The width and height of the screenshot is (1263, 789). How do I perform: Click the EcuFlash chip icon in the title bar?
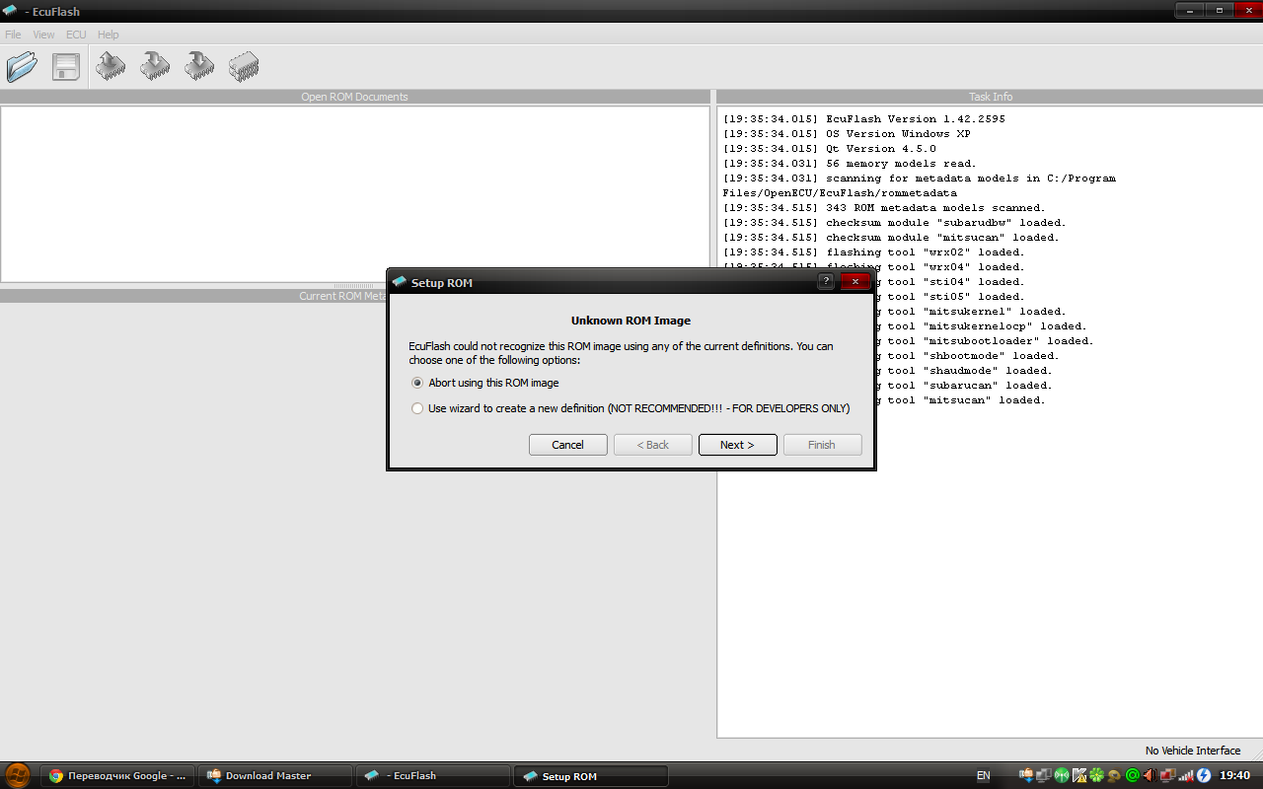coord(11,11)
